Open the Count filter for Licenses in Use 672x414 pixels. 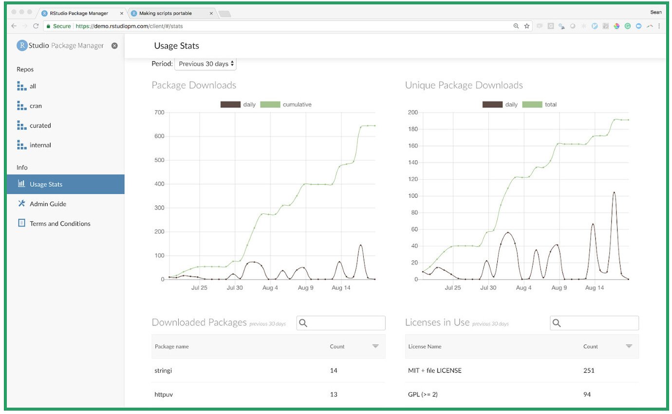[629, 346]
